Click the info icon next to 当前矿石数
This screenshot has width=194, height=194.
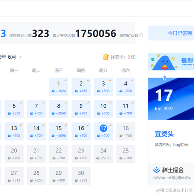(x=141, y=35)
